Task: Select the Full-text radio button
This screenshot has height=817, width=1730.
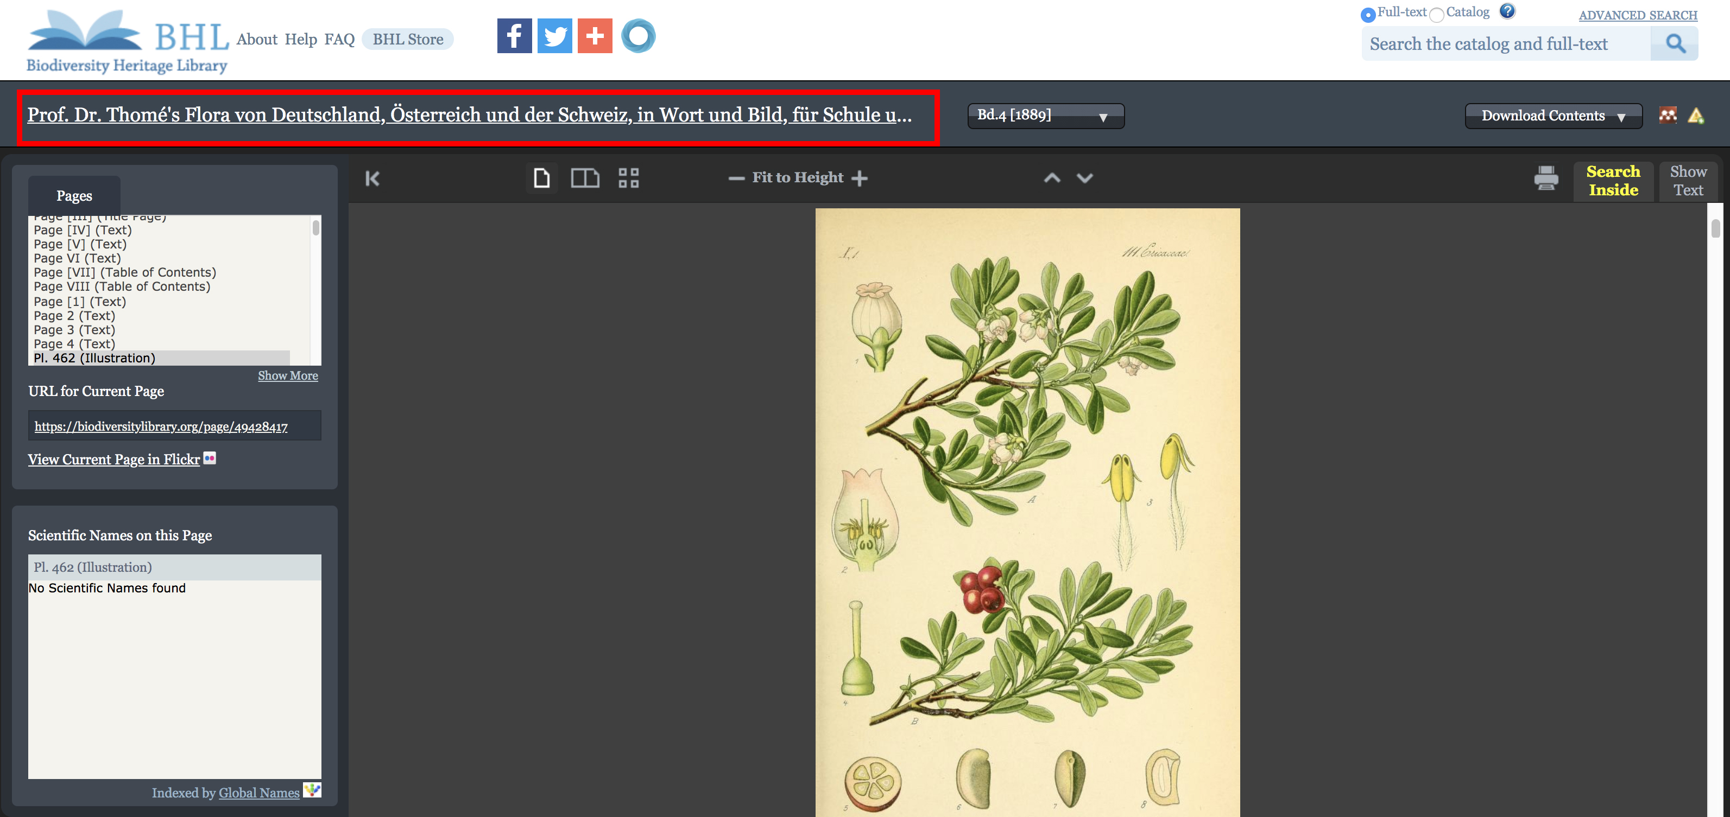Action: pos(1367,14)
